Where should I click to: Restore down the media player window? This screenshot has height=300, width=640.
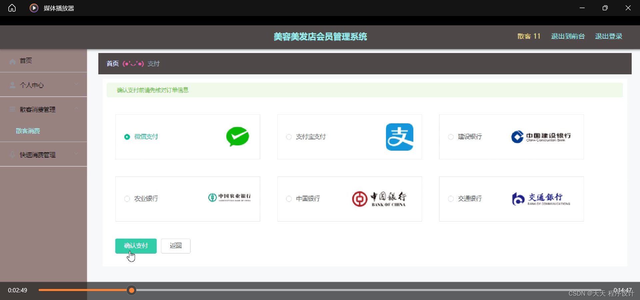coord(605,8)
